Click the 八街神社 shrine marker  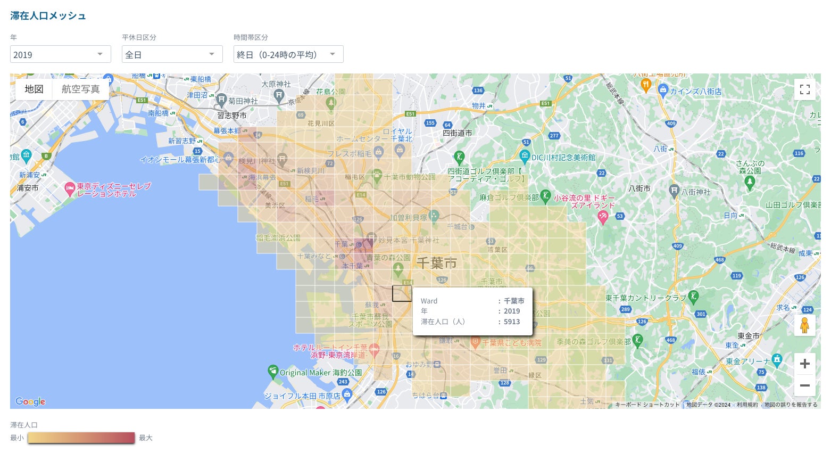click(x=674, y=191)
